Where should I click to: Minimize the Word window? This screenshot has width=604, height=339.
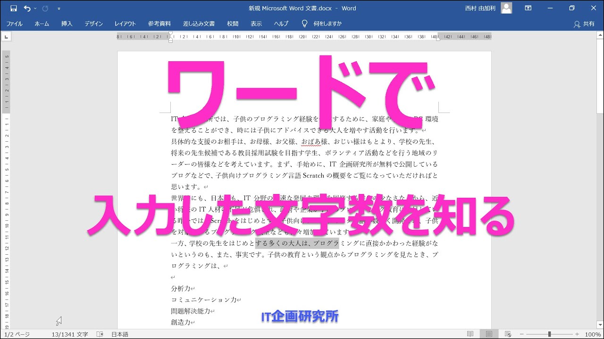(x=550, y=8)
